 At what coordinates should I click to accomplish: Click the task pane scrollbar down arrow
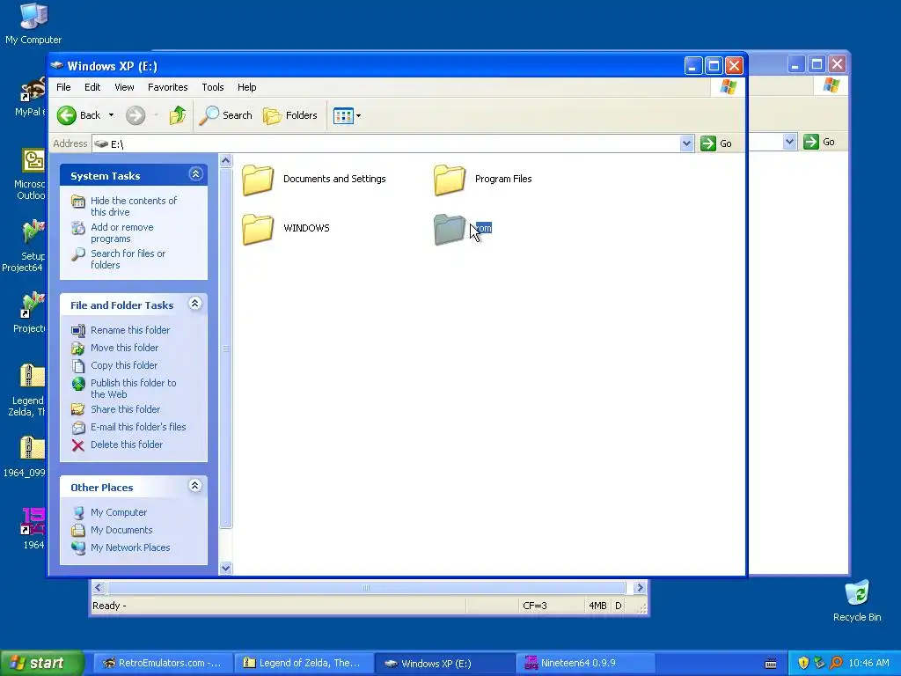(226, 568)
